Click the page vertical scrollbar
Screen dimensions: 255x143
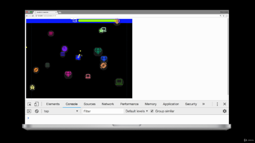click(x=228, y=57)
